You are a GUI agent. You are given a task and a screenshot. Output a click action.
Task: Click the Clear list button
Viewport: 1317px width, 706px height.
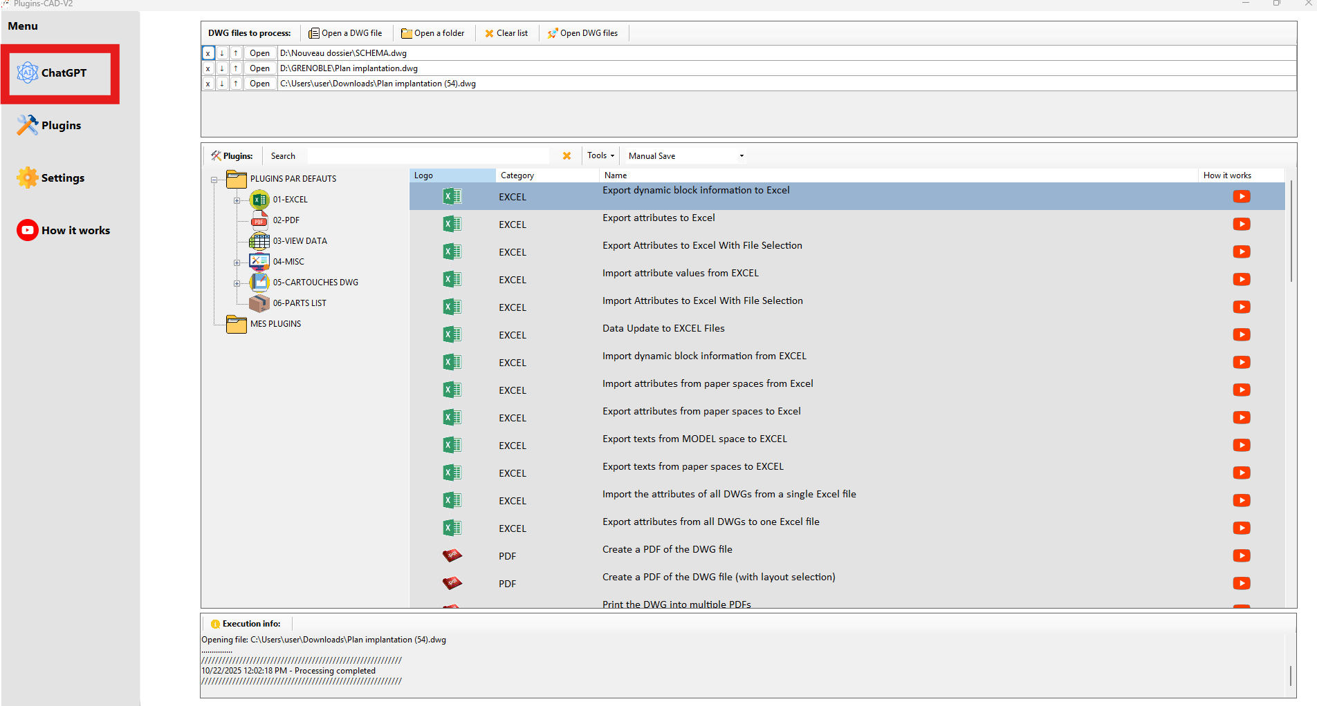coord(506,33)
